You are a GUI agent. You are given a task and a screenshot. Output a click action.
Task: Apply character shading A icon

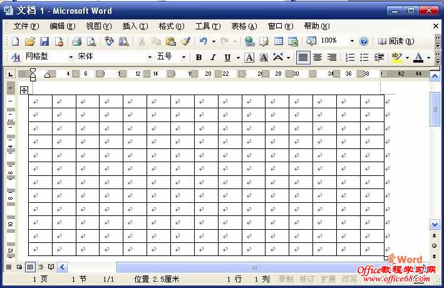tap(264, 58)
